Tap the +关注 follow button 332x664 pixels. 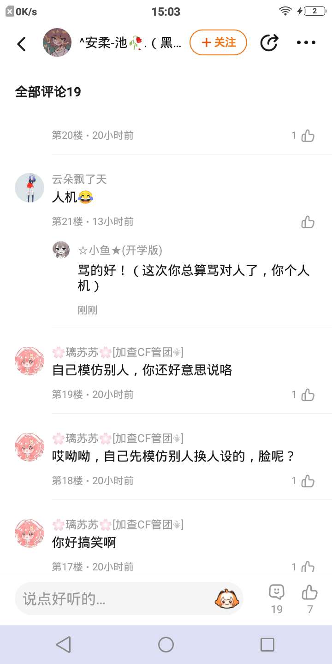[x=218, y=42]
